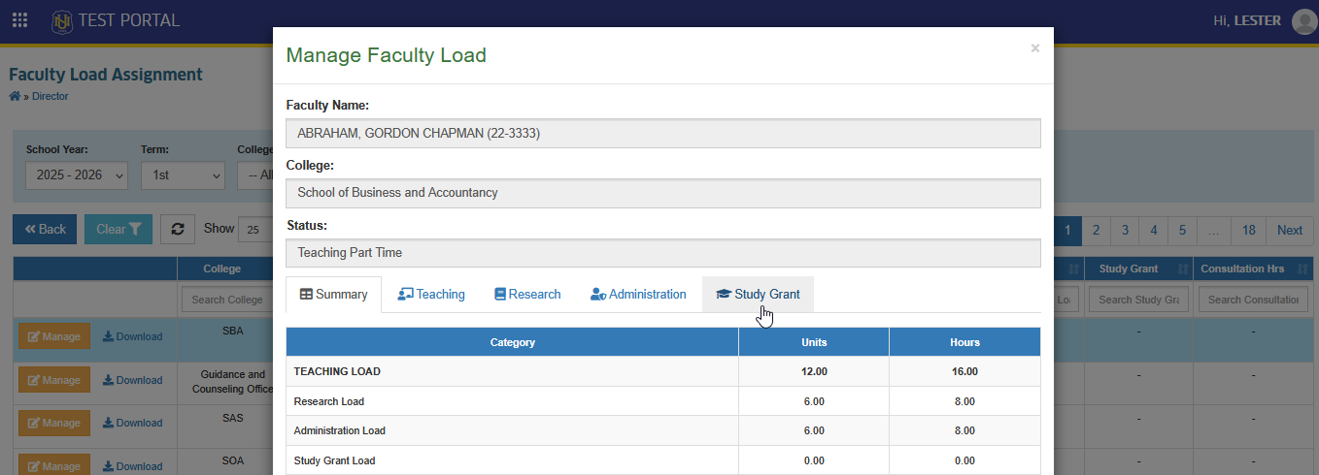Click the 16.00 teaching hours cell
1319x475 pixels.
[964, 371]
